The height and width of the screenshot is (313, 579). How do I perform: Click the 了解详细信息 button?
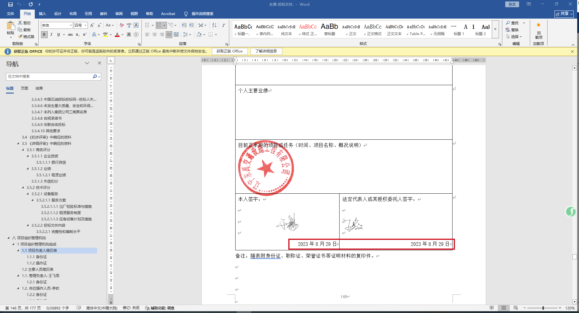coord(266,51)
